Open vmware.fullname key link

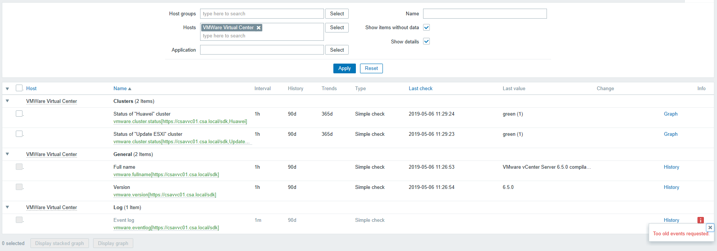(x=166, y=175)
